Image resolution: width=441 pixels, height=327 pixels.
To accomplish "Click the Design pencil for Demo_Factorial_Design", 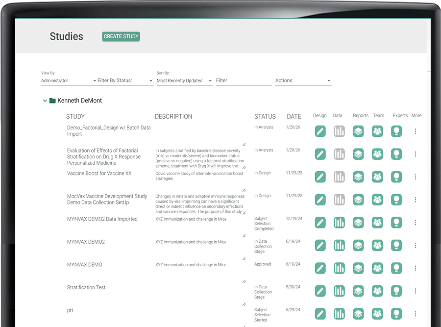I will (x=320, y=131).
